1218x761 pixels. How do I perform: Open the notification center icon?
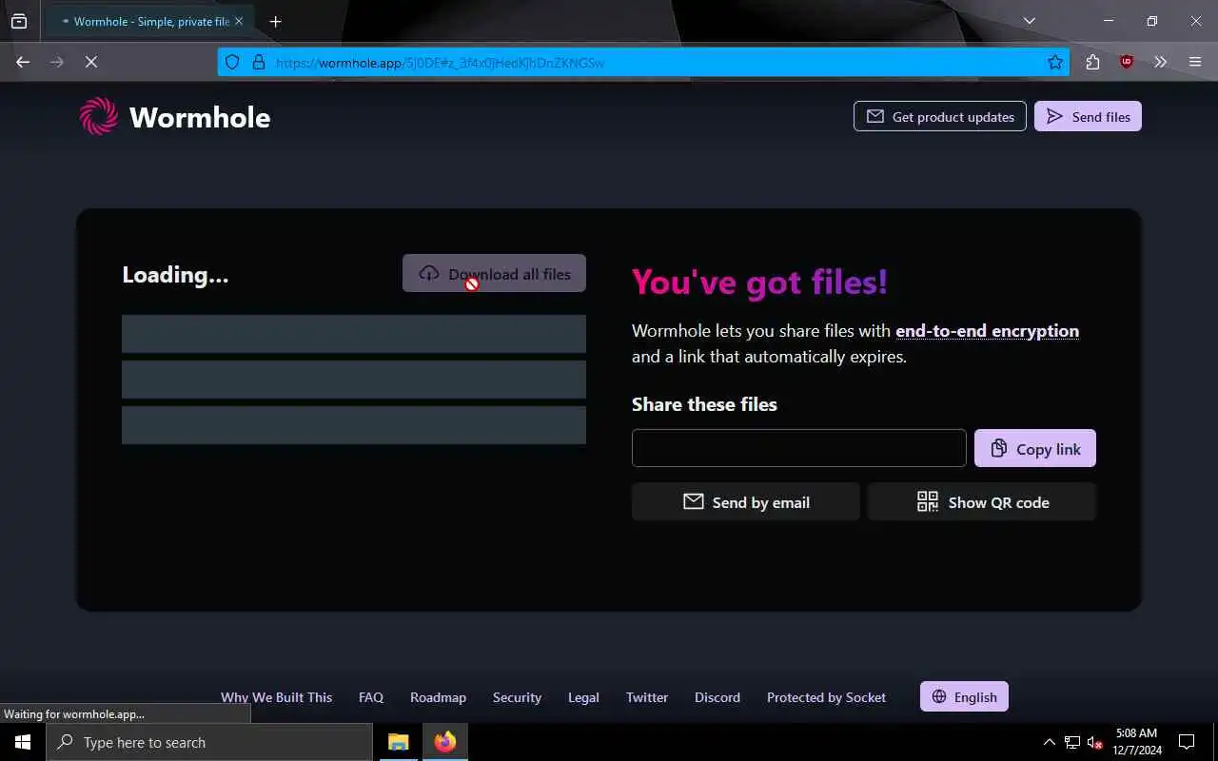(1187, 742)
